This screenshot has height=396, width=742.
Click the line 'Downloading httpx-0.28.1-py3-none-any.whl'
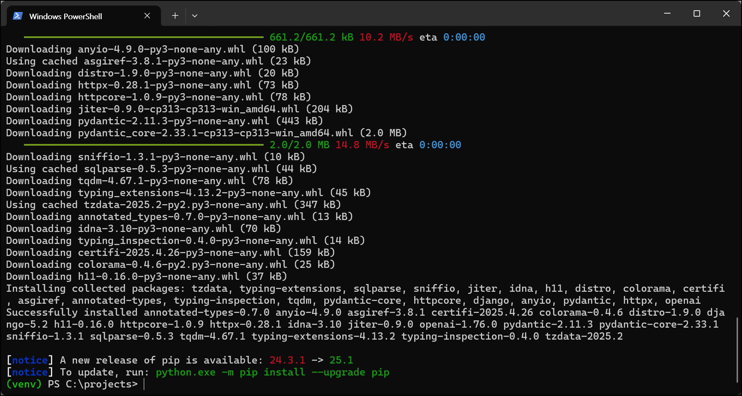point(153,85)
